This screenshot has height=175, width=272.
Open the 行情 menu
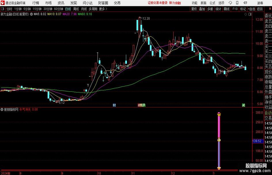point(36,3)
